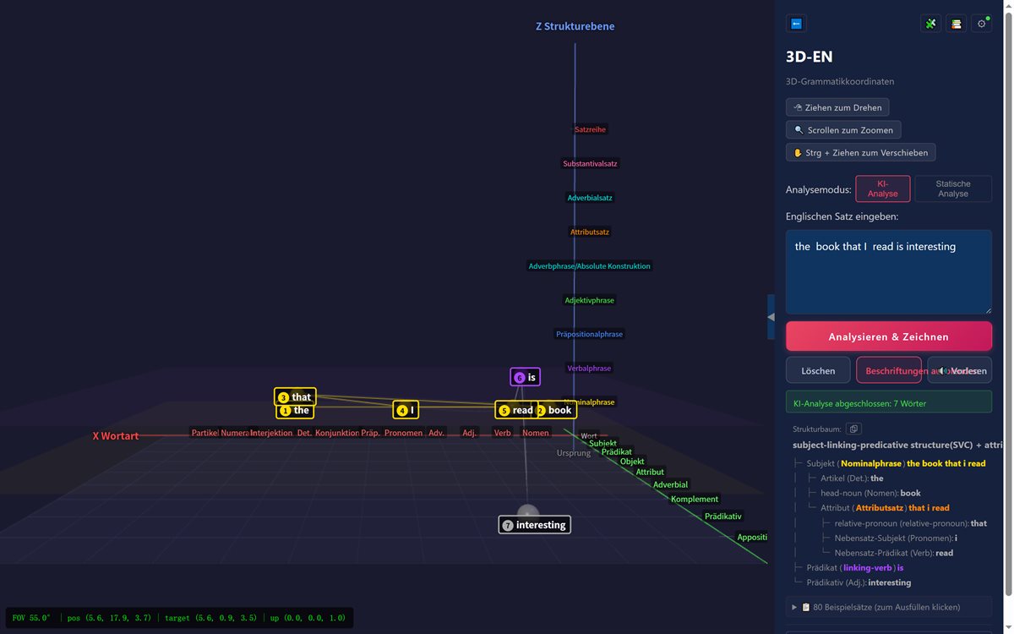Switch to KI-Analyse mode
This screenshot has width=1014, height=634.
[x=882, y=189]
